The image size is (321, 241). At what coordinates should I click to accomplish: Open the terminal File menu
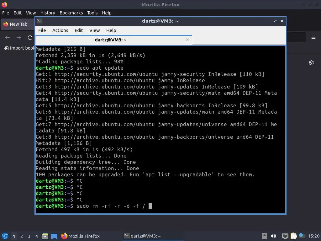pos(42,30)
